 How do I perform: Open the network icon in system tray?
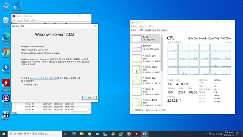(214, 134)
